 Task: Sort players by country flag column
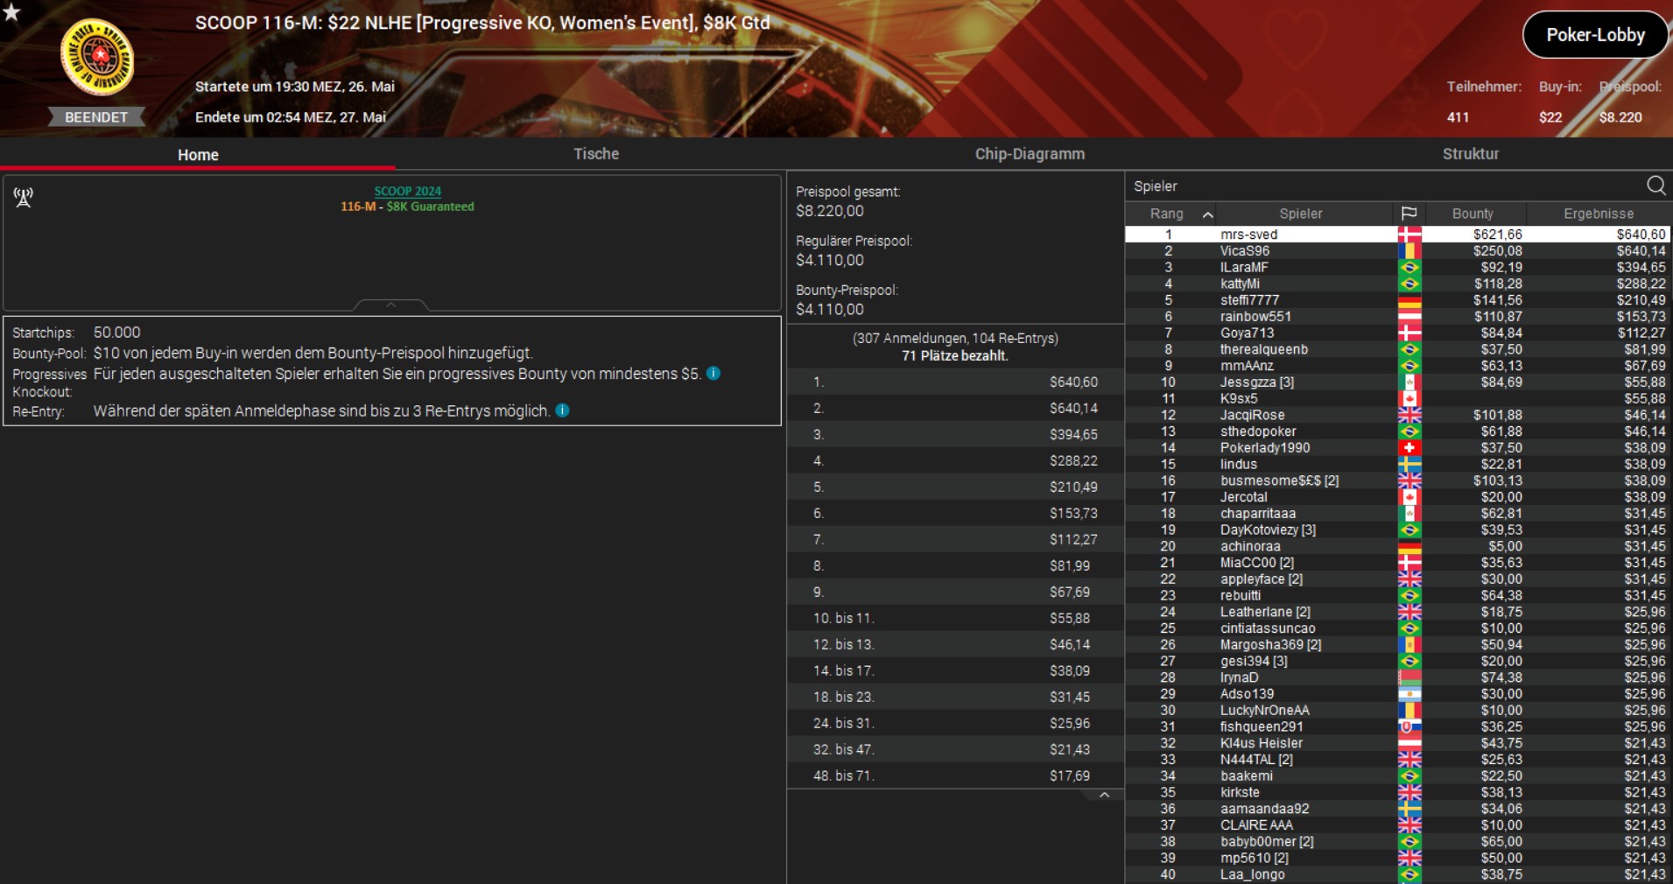coord(1409,214)
